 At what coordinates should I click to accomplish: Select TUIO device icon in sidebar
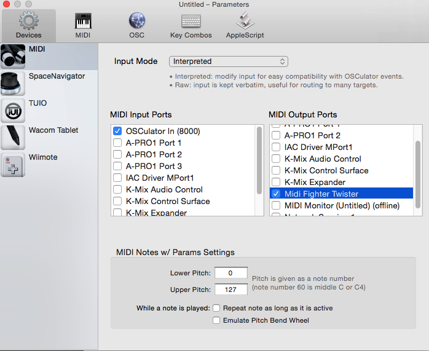click(x=13, y=111)
